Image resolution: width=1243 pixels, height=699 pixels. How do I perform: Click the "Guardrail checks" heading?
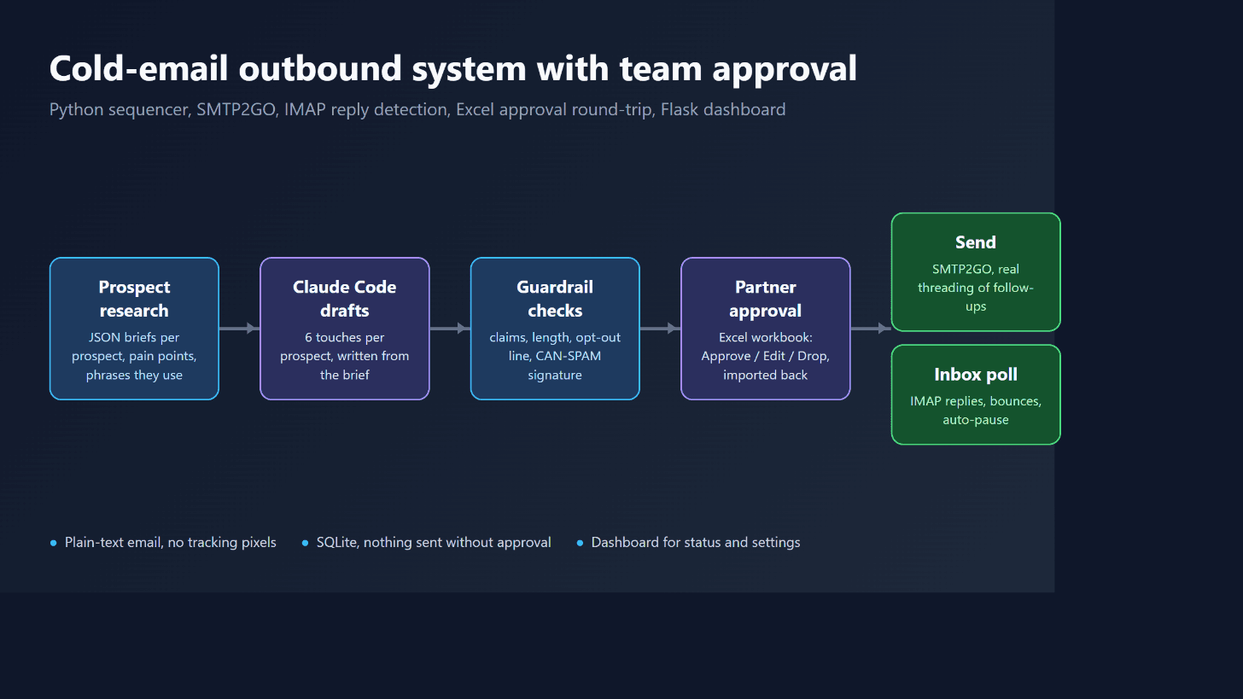[555, 299]
